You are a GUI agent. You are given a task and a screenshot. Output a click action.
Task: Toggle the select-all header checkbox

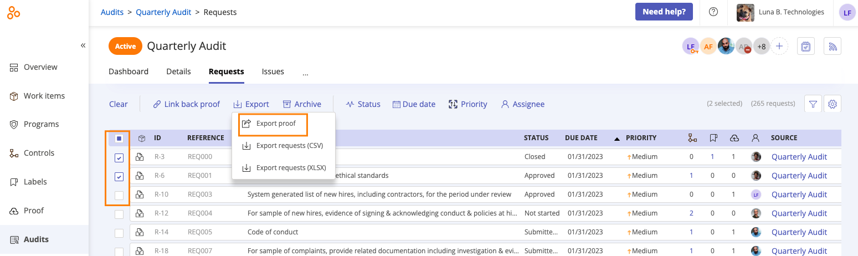click(119, 139)
